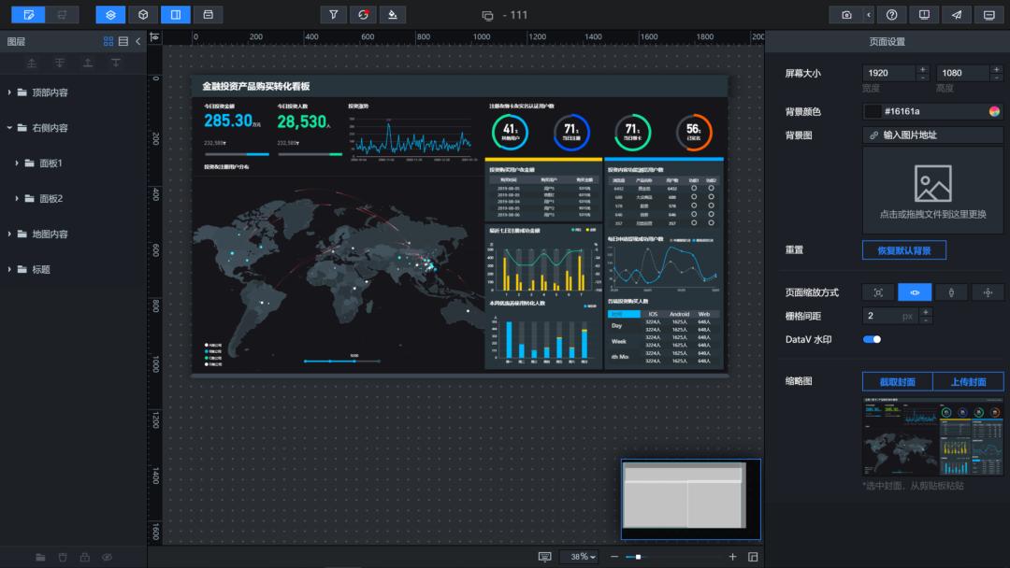The width and height of the screenshot is (1010, 568).
Task: Click the 恢复默认背景 button
Action: click(903, 250)
